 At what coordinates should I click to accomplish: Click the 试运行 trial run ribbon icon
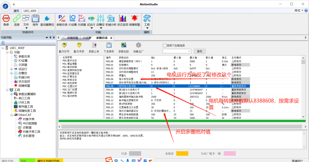(x=91, y=18)
